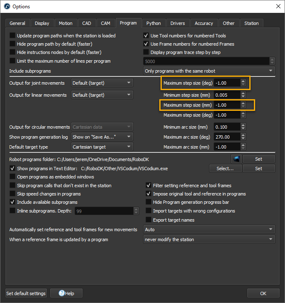Open the CAM tab
Image resolution: width=285 pixels, height=303 pixels.
[x=106, y=23]
